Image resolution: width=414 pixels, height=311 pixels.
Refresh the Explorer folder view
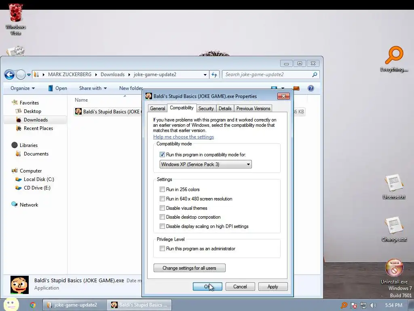[x=214, y=75]
